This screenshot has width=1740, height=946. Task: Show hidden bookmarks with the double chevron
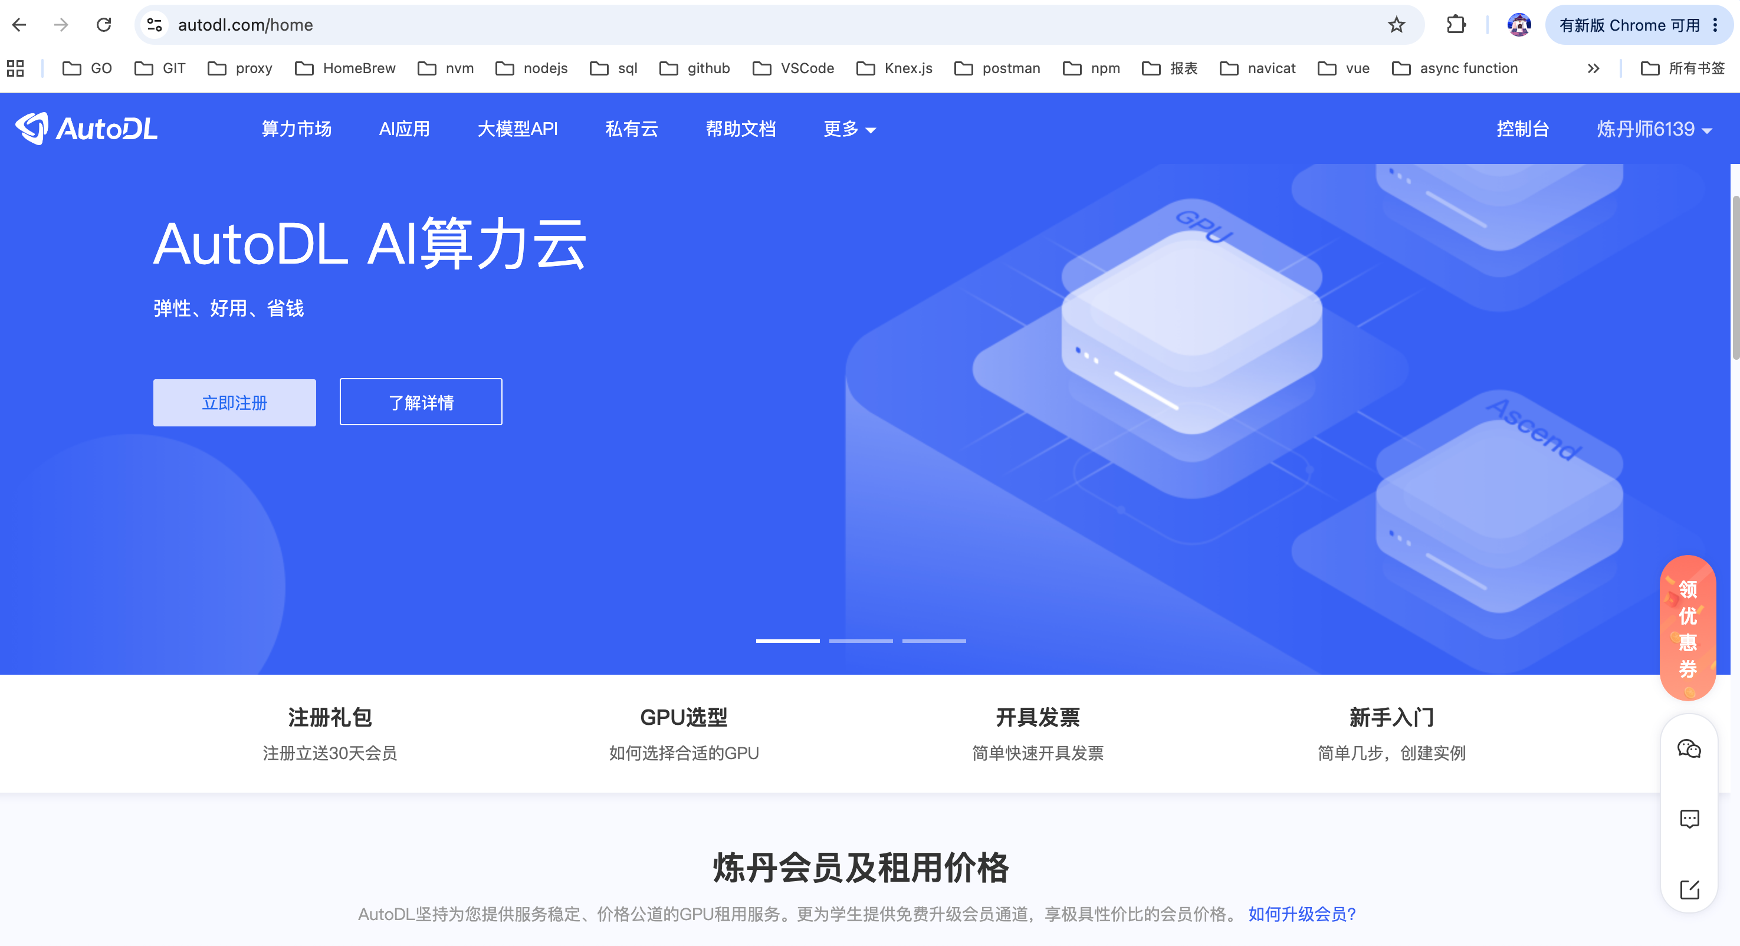pos(1593,68)
